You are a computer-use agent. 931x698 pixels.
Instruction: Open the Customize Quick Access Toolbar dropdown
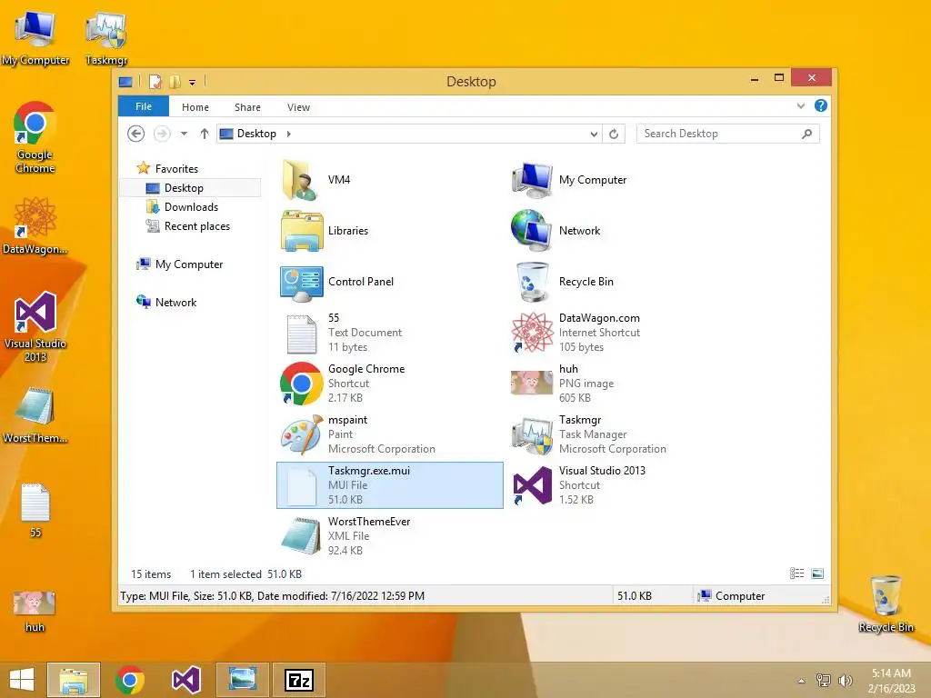tap(193, 83)
